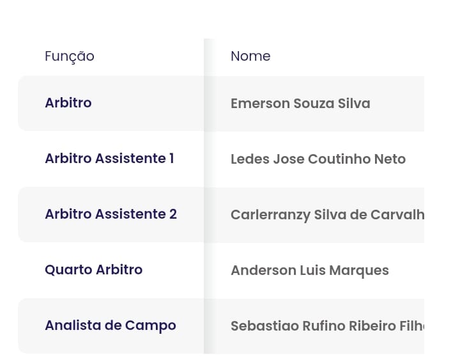The height and width of the screenshot is (360, 460).
Task: Select the Arbitro function cell
Action: click(68, 103)
